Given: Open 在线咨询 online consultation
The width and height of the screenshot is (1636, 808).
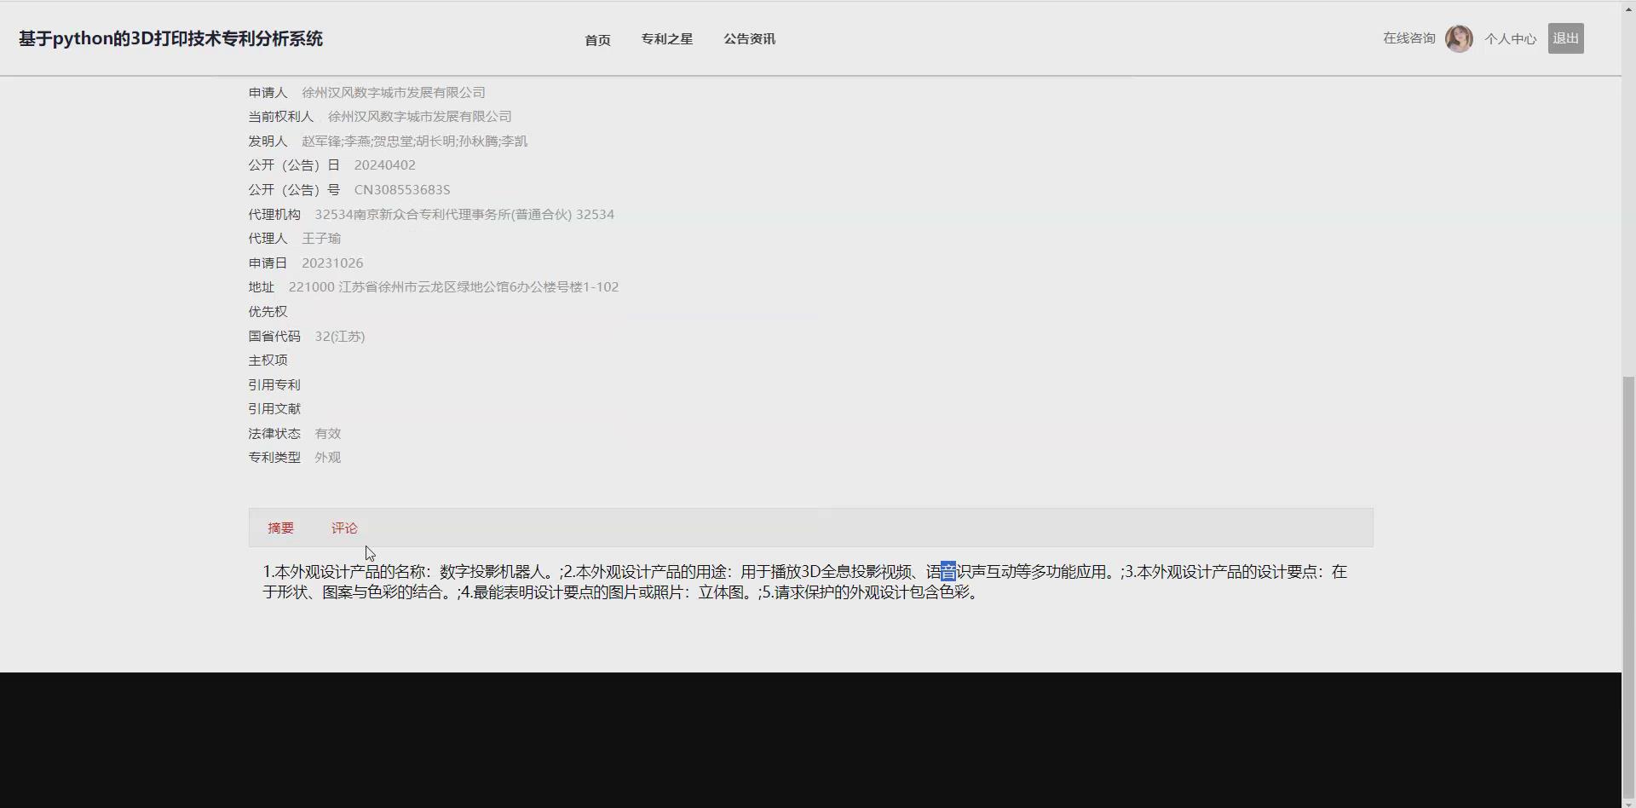Looking at the screenshot, I should [1408, 38].
